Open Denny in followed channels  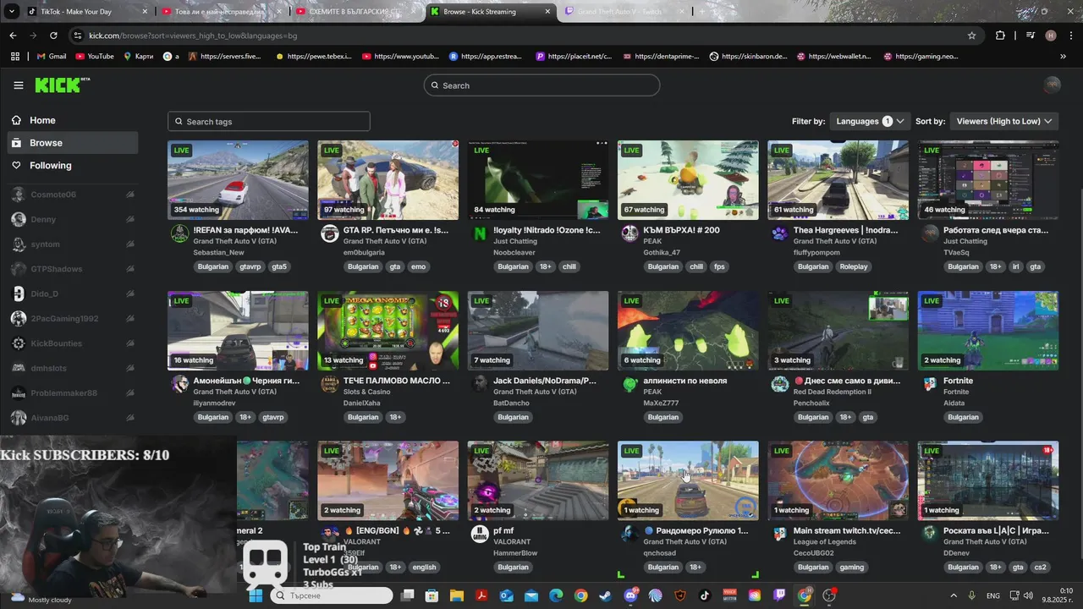pos(72,219)
